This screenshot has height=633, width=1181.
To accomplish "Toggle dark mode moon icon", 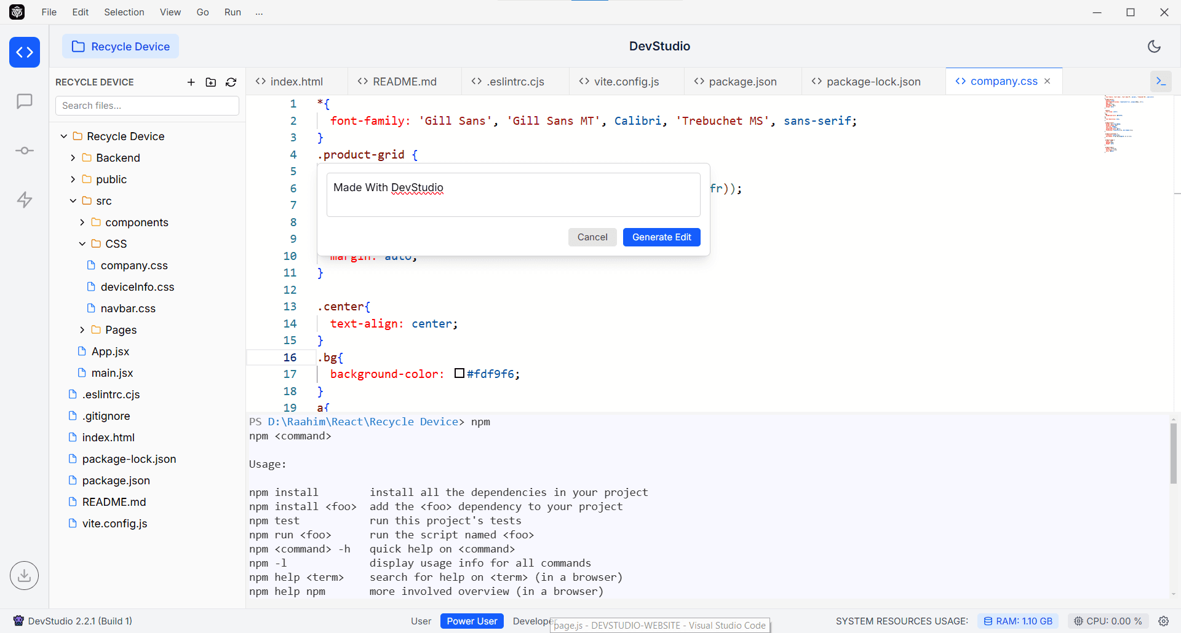I will (x=1155, y=46).
